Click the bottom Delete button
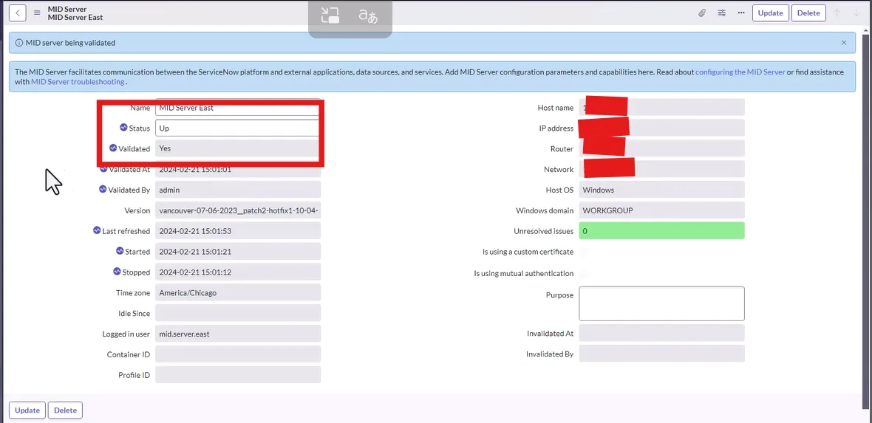Image resolution: width=872 pixels, height=423 pixels. [x=66, y=410]
